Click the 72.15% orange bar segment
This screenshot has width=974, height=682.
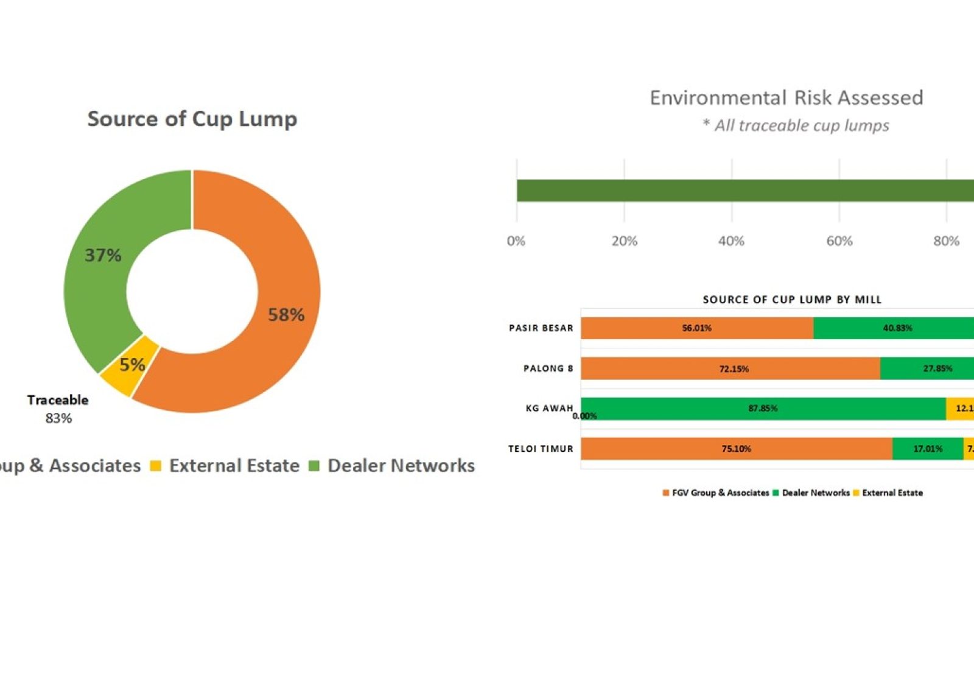tap(730, 368)
